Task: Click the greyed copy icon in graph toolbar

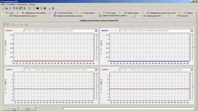Action: tap(13, 24)
